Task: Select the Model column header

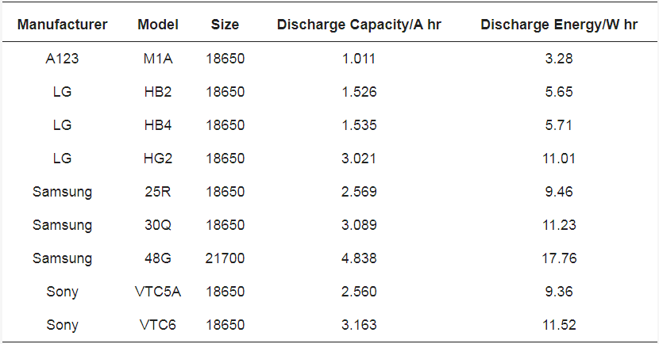Action: pyautogui.click(x=158, y=25)
